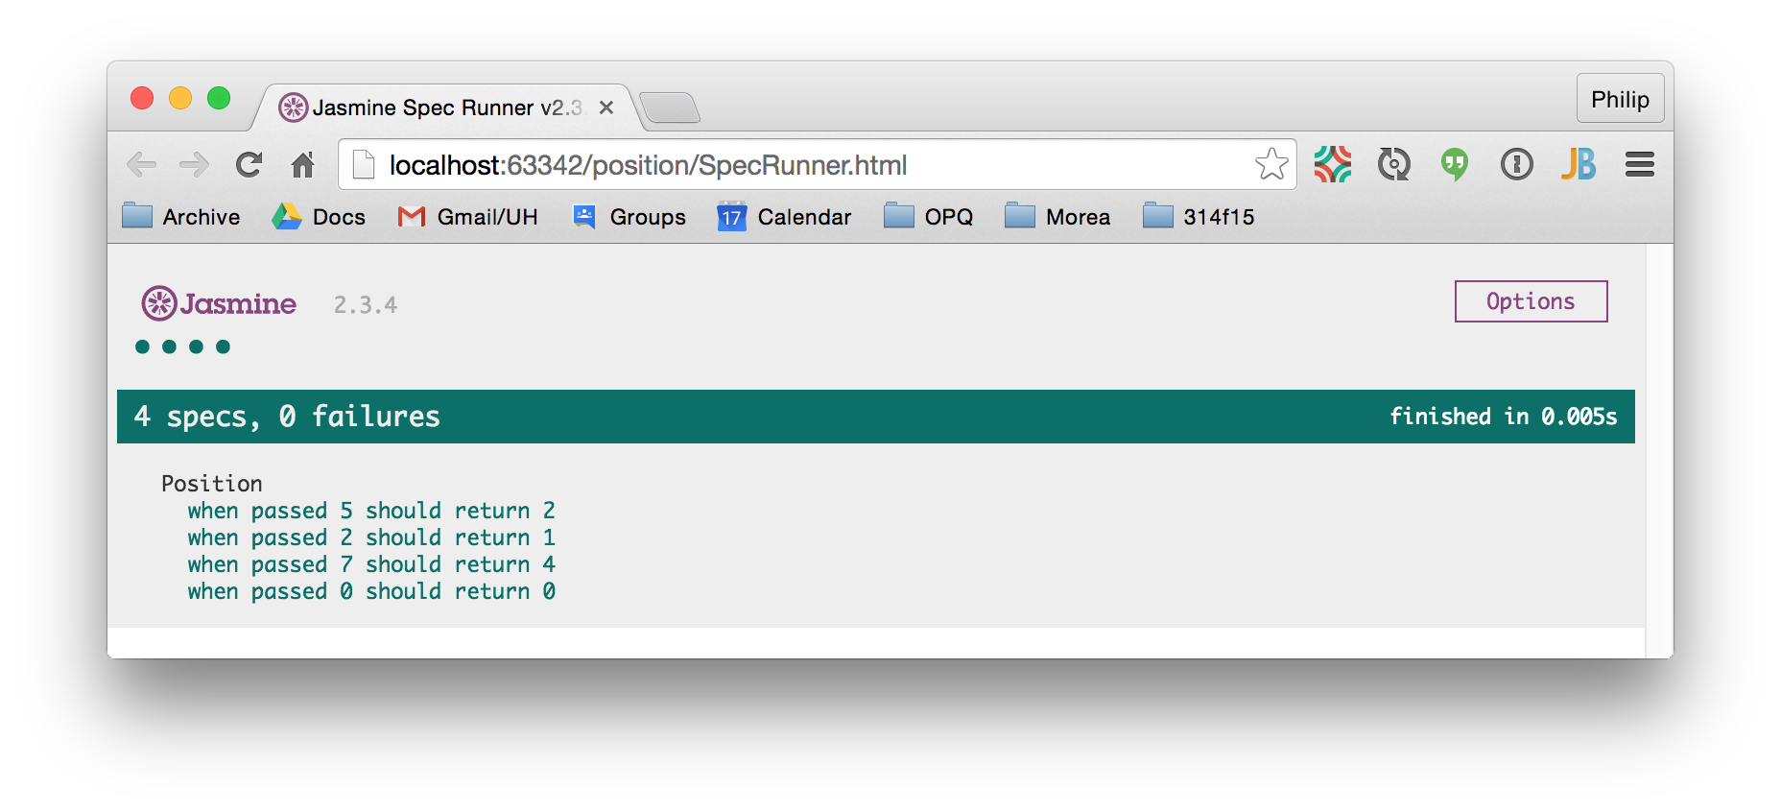The width and height of the screenshot is (1781, 812).
Task: Open the green Hangouts quote extension
Action: (1455, 165)
